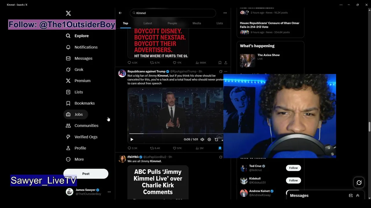Play the Jimmy Kimmel video

point(132,140)
